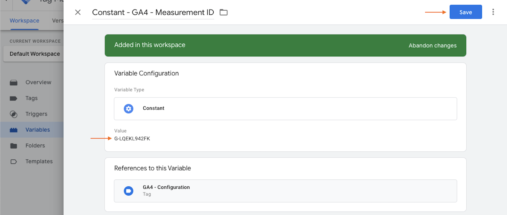Click the Variables brick icon in sidebar
The image size is (507, 215).
point(14,130)
